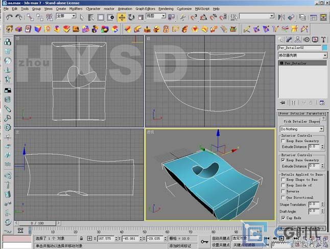330x249 pixels.
Task: Toggle the Percent Snap icon
Action: point(213,17)
